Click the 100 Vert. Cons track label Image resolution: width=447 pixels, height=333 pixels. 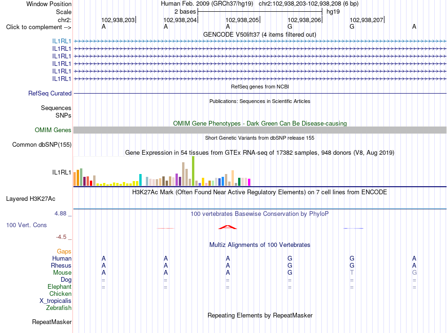tap(26, 225)
